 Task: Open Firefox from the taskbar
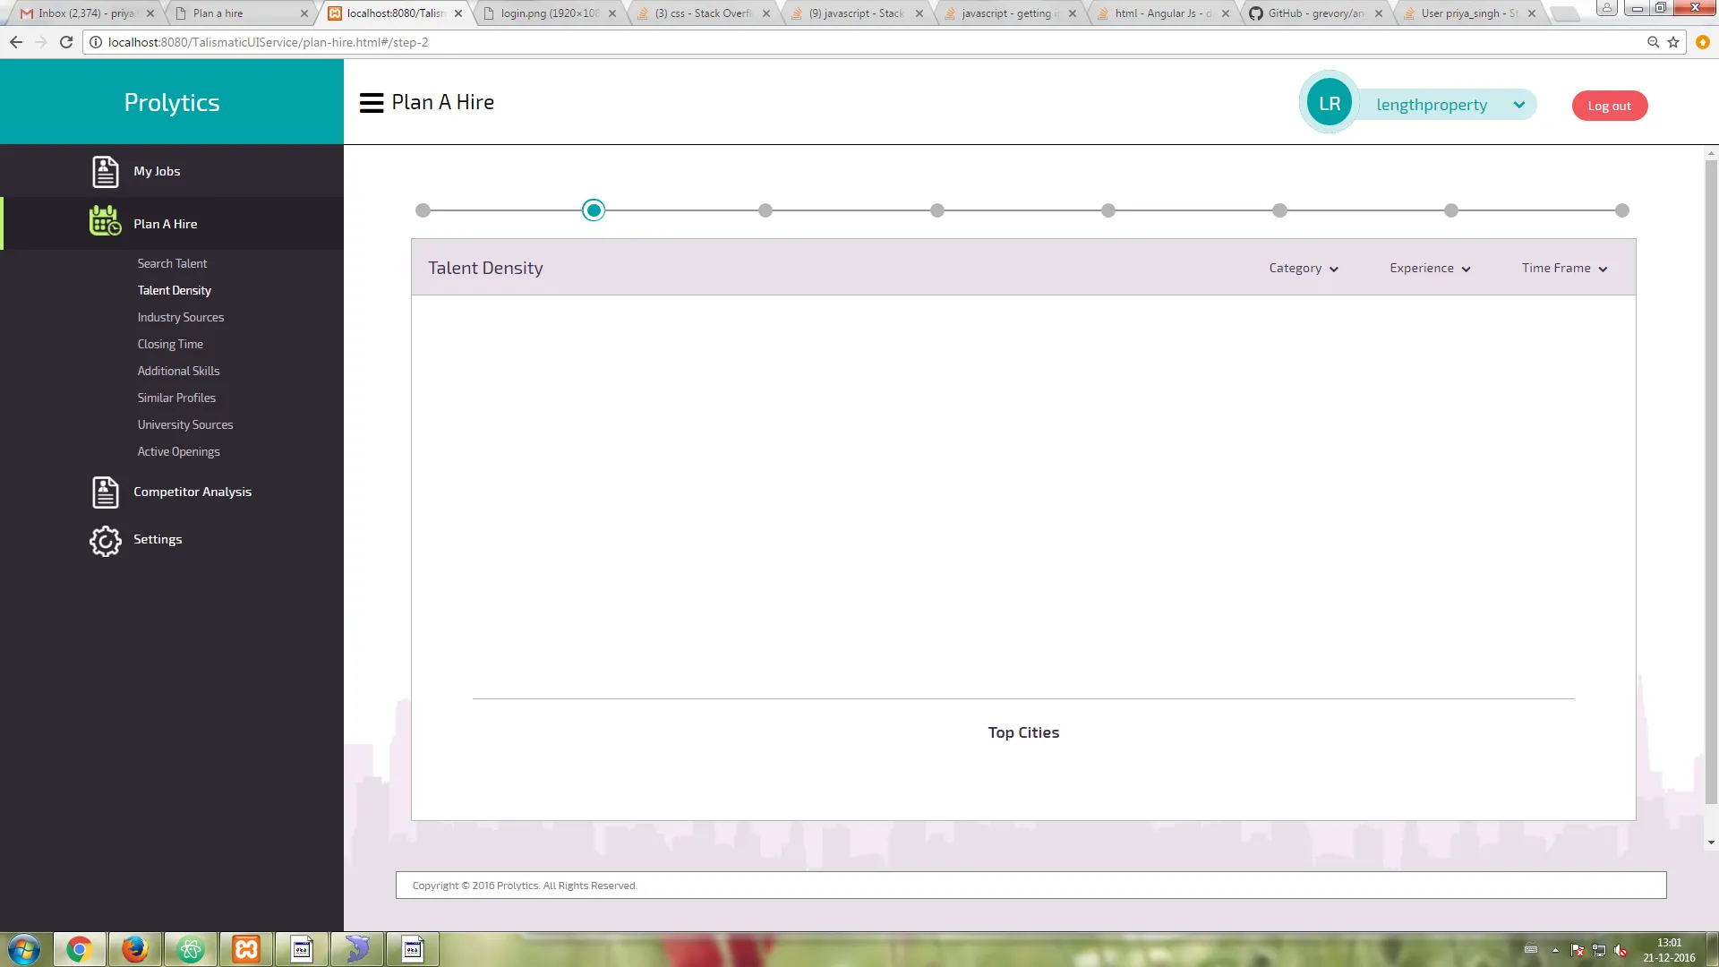134,949
